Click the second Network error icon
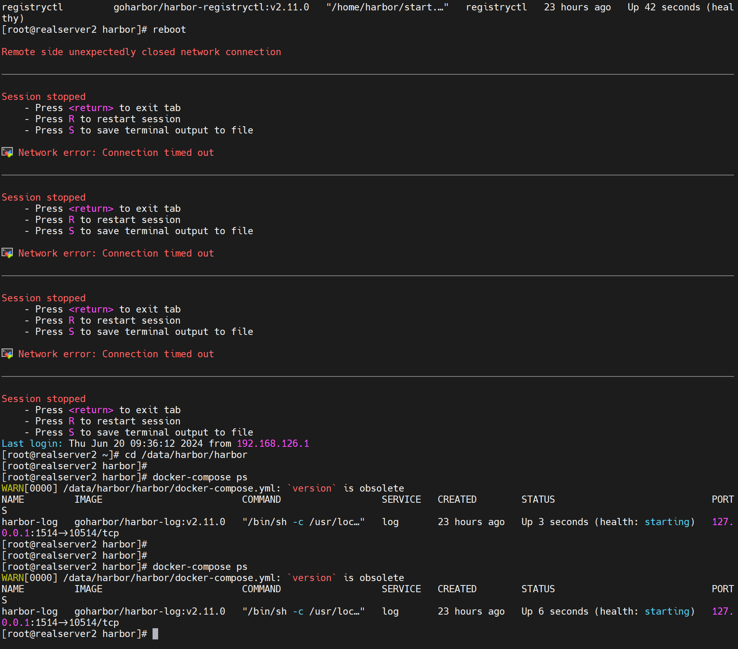Viewport: 738px width, 649px height. [7, 253]
